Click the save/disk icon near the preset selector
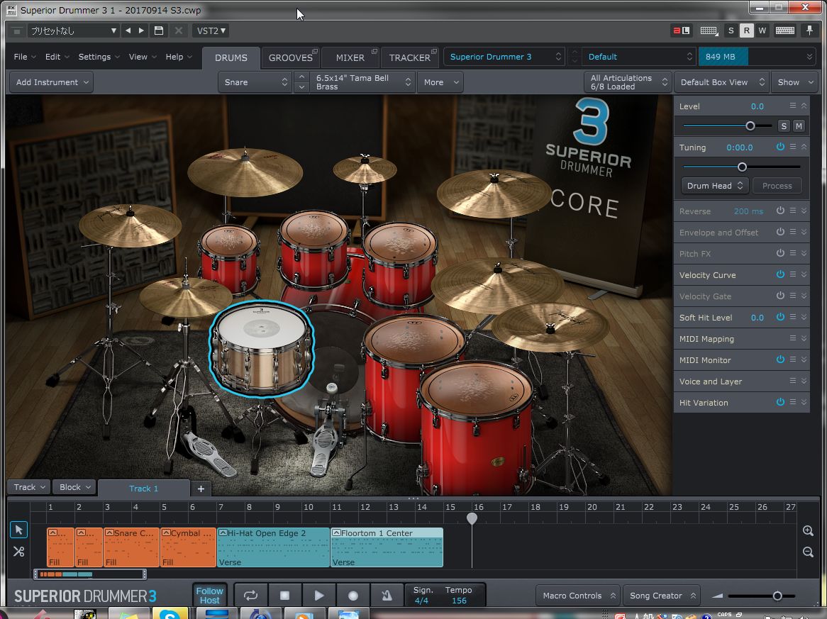Viewport: 827px width, 619px height. [158, 30]
